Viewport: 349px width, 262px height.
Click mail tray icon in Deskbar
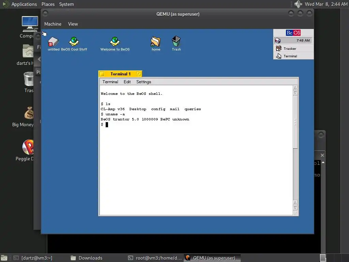[x=277, y=41]
